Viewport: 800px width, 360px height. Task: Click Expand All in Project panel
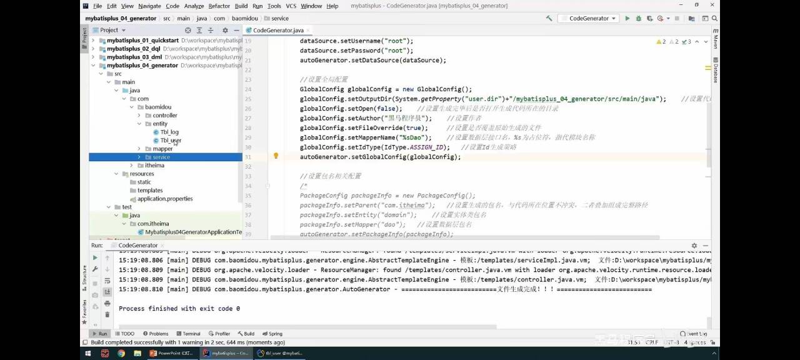click(199, 30)
